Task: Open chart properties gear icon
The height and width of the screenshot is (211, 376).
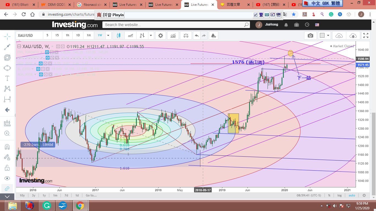Action: (x=160, y=35)
